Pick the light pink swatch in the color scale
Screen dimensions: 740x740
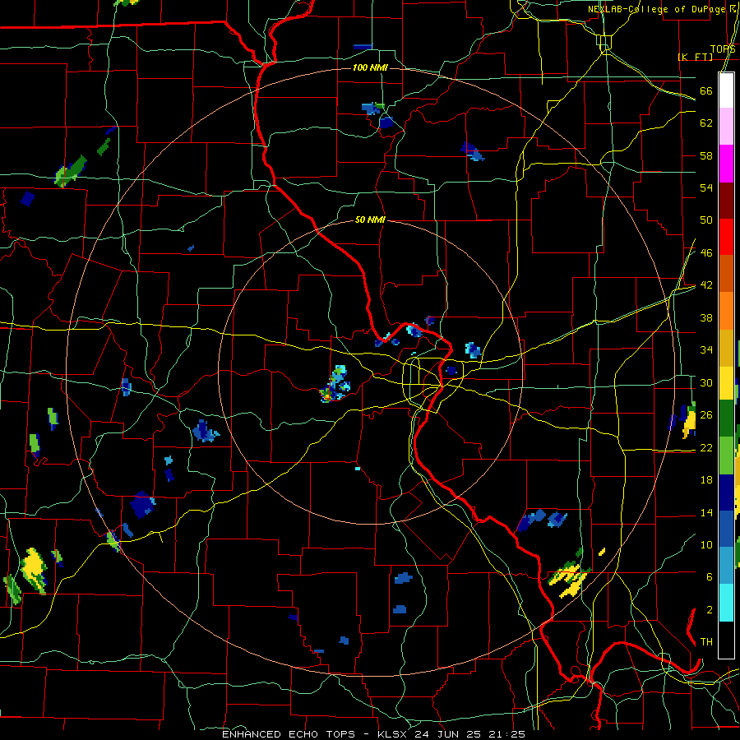click(726, 127)
